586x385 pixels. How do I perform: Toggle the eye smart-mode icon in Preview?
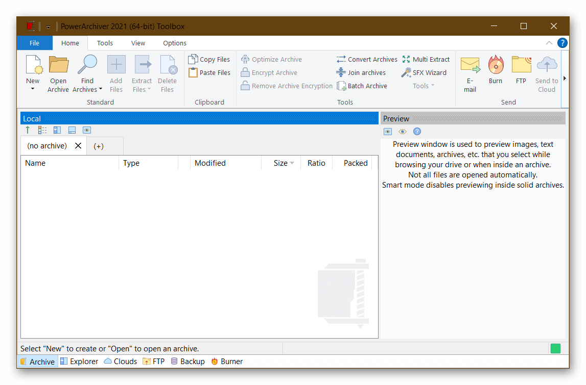point(403,132)
